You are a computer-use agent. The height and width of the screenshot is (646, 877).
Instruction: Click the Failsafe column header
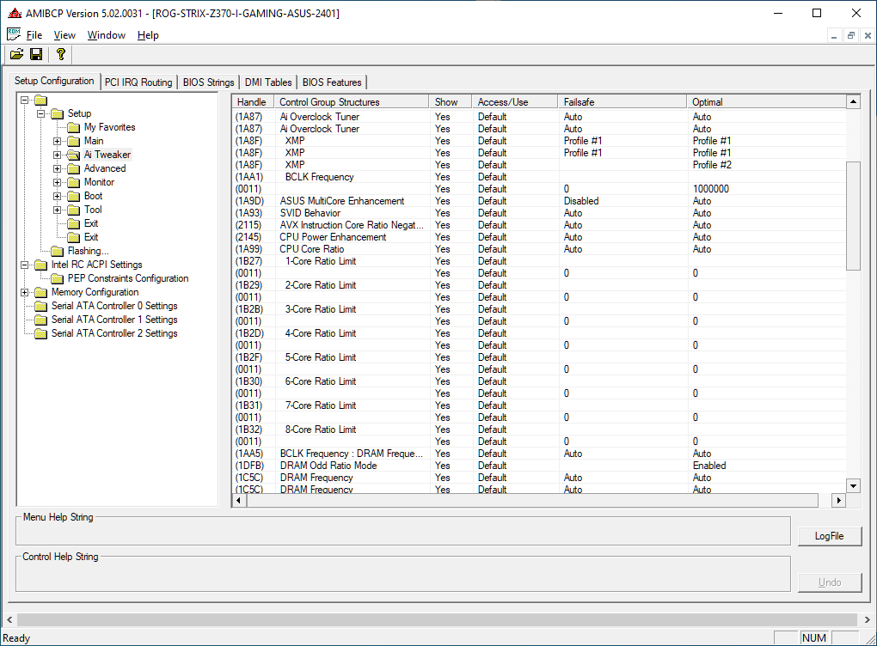click(x=622, y=102)
